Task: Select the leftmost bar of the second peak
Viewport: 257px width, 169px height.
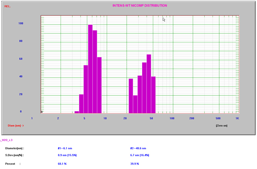Action: click(x=131, y=95)
